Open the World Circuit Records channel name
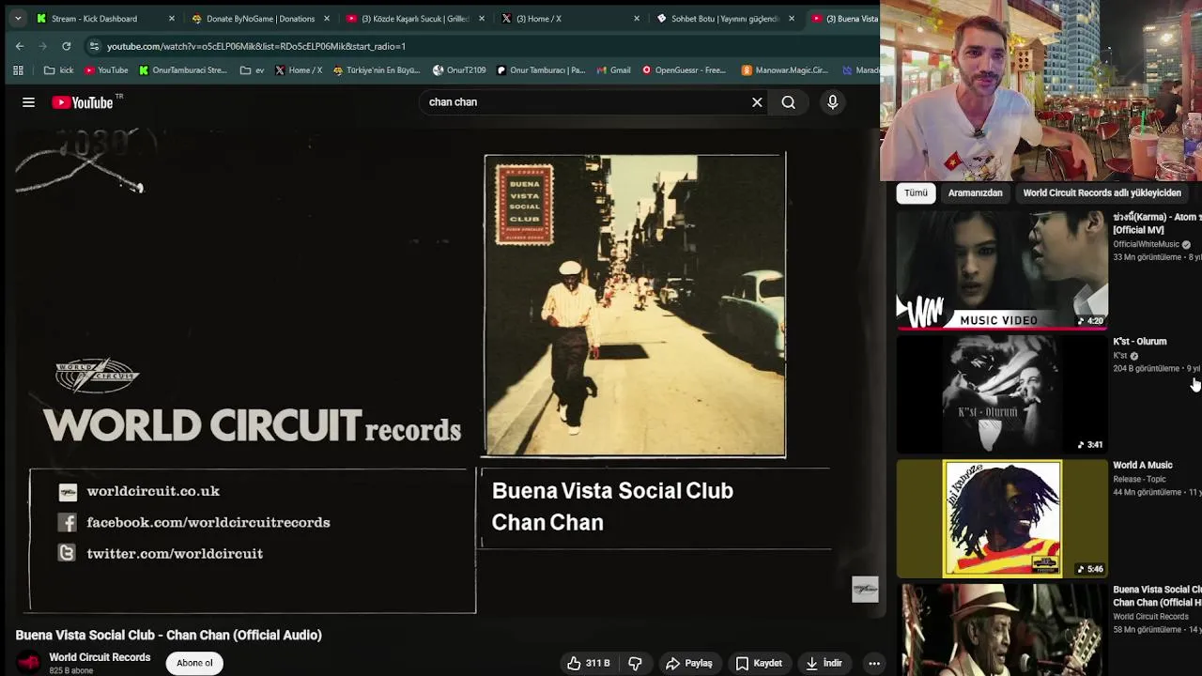The height and width of the screenshot is (676, 1202). (100, 657)
